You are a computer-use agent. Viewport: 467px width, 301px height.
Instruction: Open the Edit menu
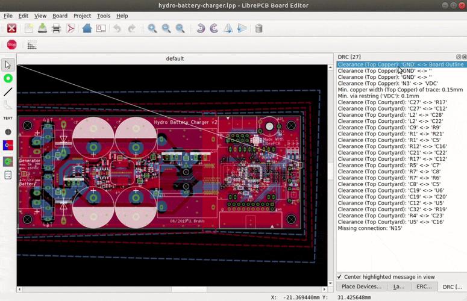24,16
